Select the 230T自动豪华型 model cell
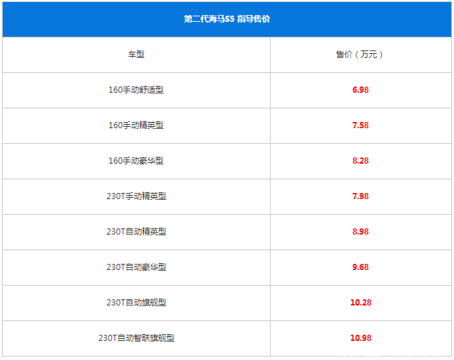Viewport: 454px width, 360px height. click(136, 267)
